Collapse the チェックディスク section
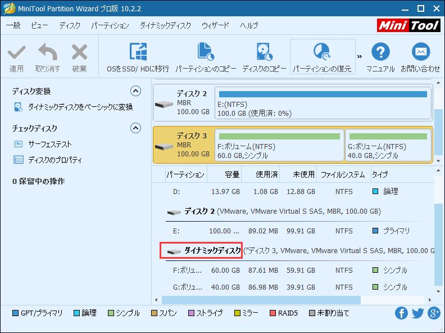This screenshot has height=333, width=445. point(135,128)
